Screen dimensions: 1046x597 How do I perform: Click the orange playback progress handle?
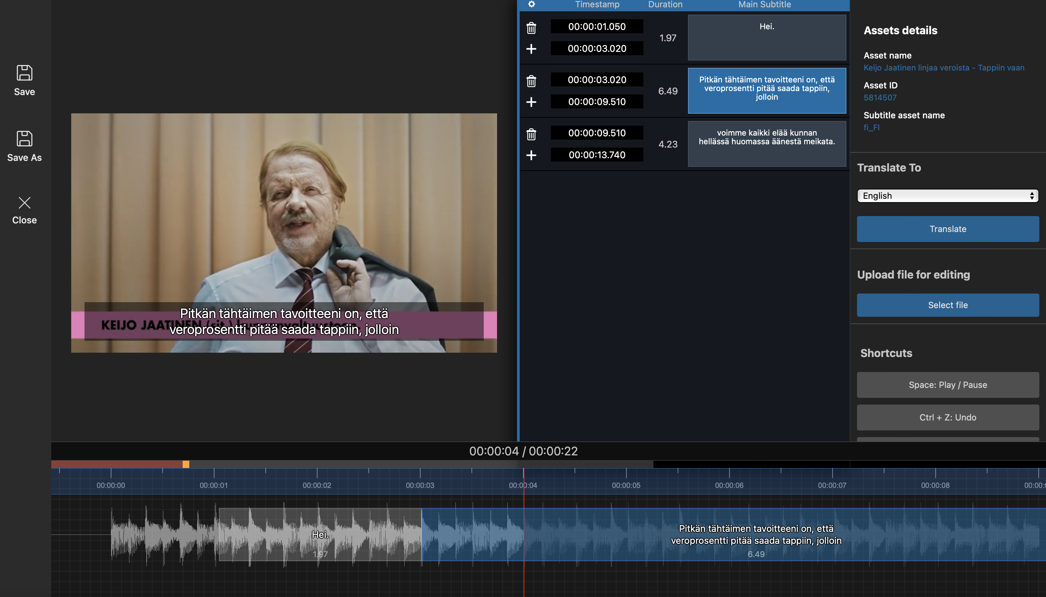[186, 464]
